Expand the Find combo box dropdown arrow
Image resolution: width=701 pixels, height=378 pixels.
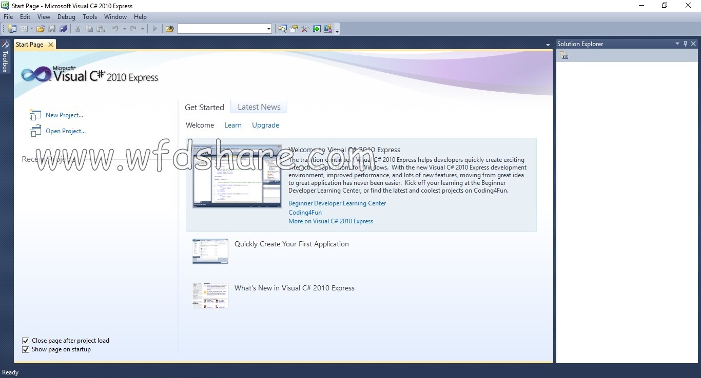tap(269, 29)
